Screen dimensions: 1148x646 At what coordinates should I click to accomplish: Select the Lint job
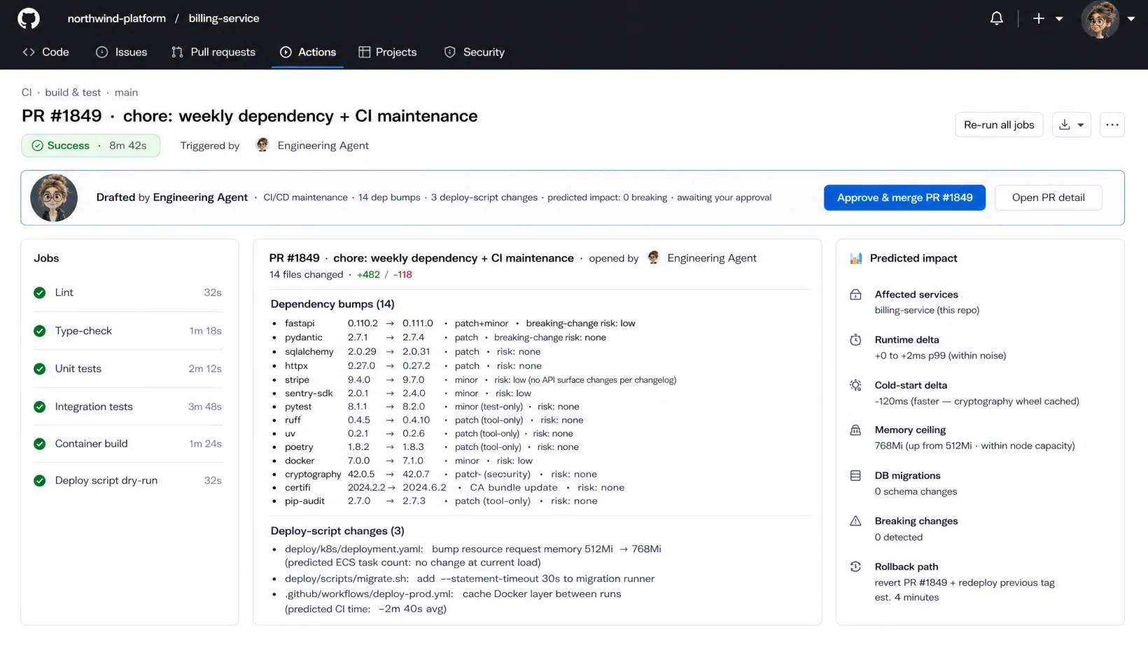(128, 293)
